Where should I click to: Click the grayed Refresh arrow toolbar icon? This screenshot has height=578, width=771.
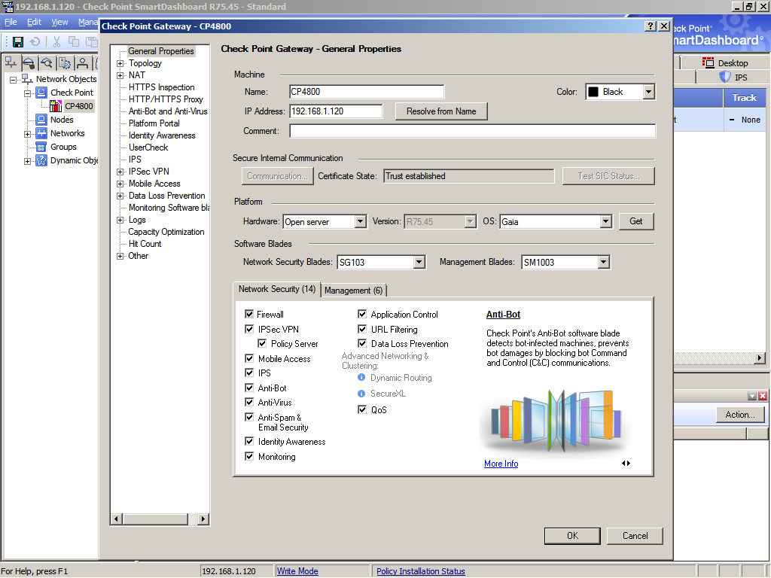35,42
